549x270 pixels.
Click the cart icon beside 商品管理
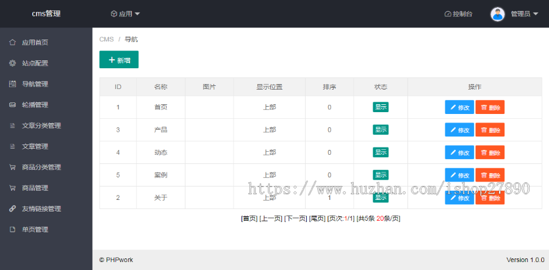[13, 188]
